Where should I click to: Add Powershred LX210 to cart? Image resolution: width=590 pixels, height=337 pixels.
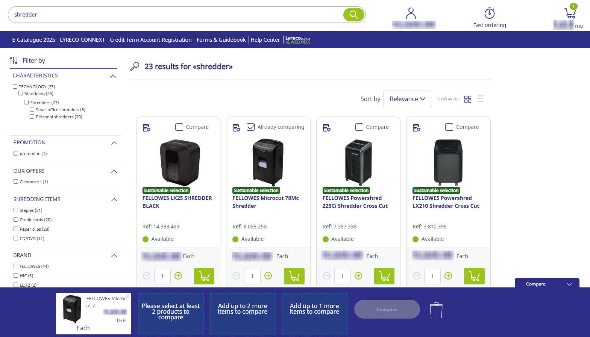click(x=474, y=276)
